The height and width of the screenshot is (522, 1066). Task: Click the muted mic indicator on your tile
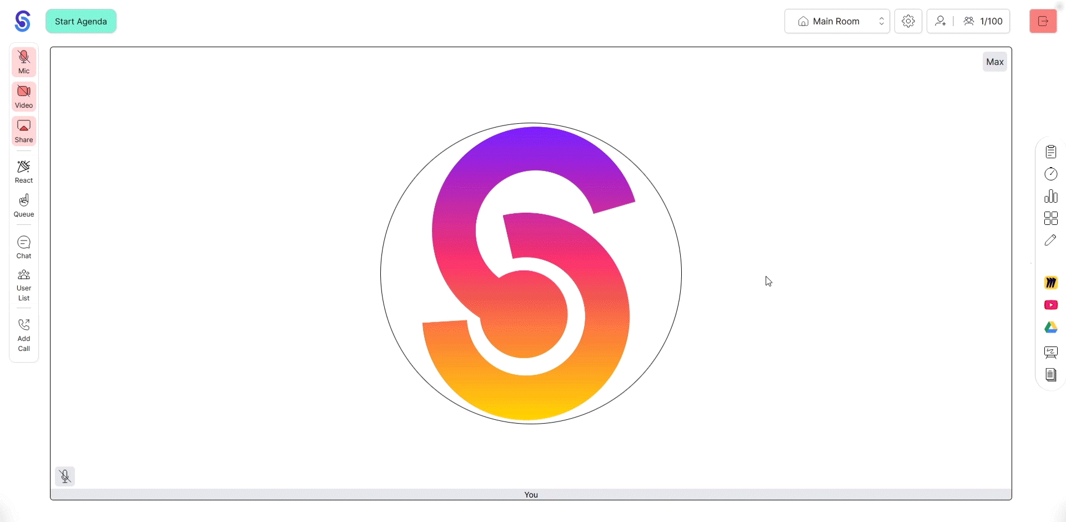click(x=65, y=476)
